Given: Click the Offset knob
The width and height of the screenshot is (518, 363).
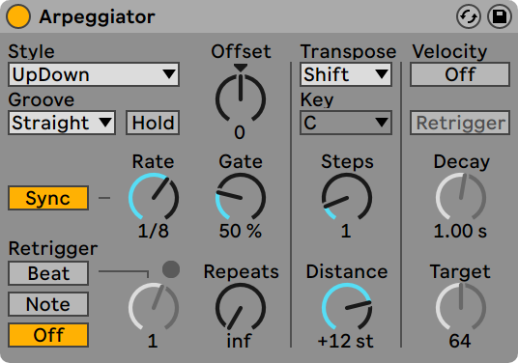Looking at the screenshot, I should tap(241, 98).
